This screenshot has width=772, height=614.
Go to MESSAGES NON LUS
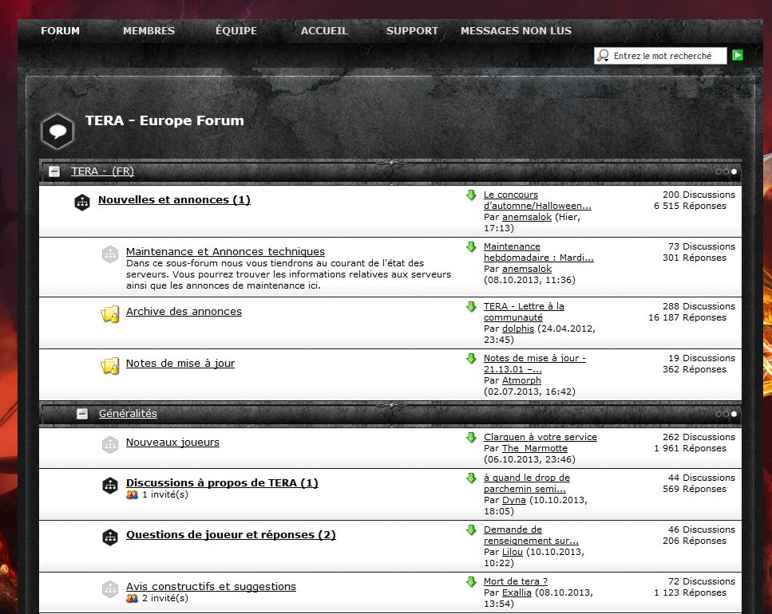coord(516,31)
